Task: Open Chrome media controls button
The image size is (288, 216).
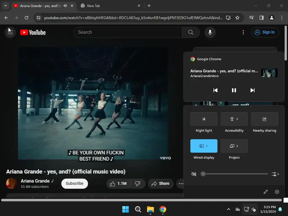Action: 251,18
